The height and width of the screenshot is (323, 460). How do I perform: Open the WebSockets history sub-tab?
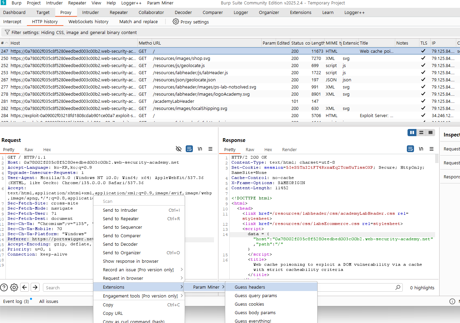tap(88, 21)
